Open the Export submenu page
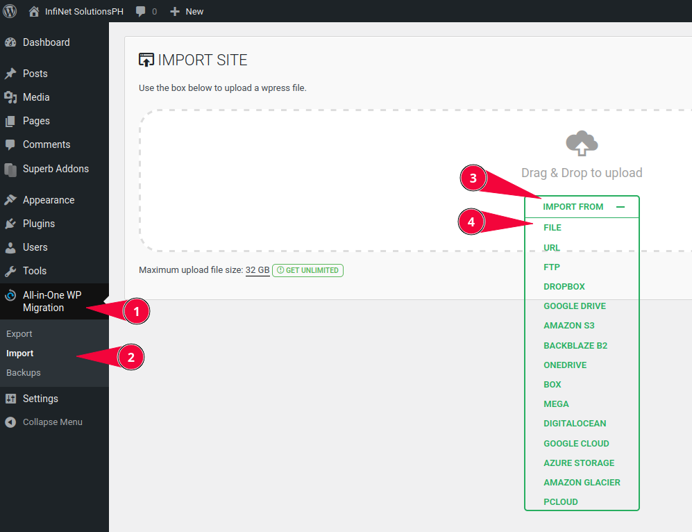This screenshot has width=692, height=532. click(19, 334)
